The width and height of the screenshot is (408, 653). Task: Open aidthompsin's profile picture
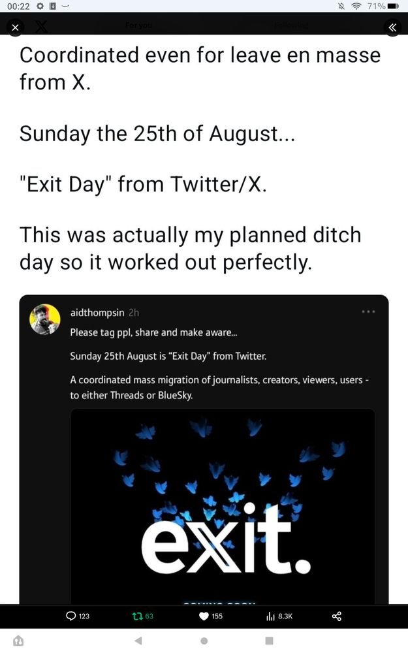click(x=45, y=319)
